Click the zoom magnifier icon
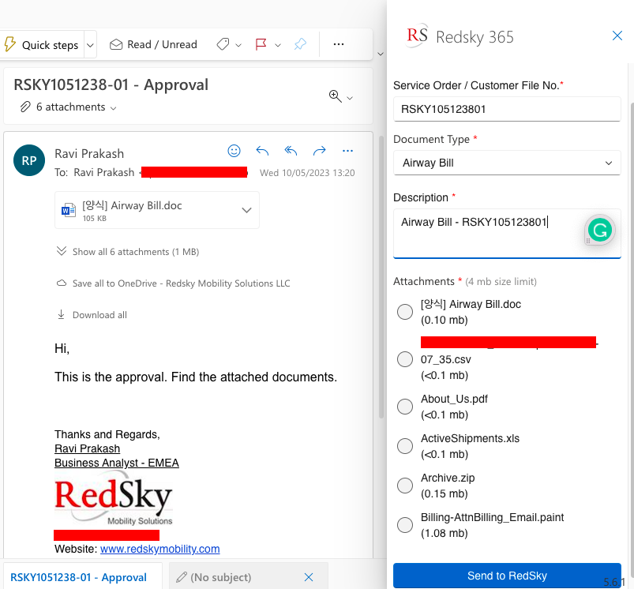The width and height of the screenshot is (634, 589). (x=336, y=96)
